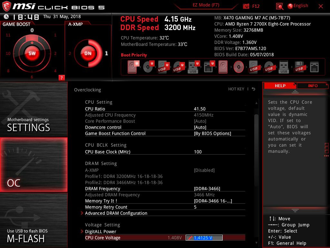Select the legacy network boot icon
The image size is (330, 248).
click(314, 67)
